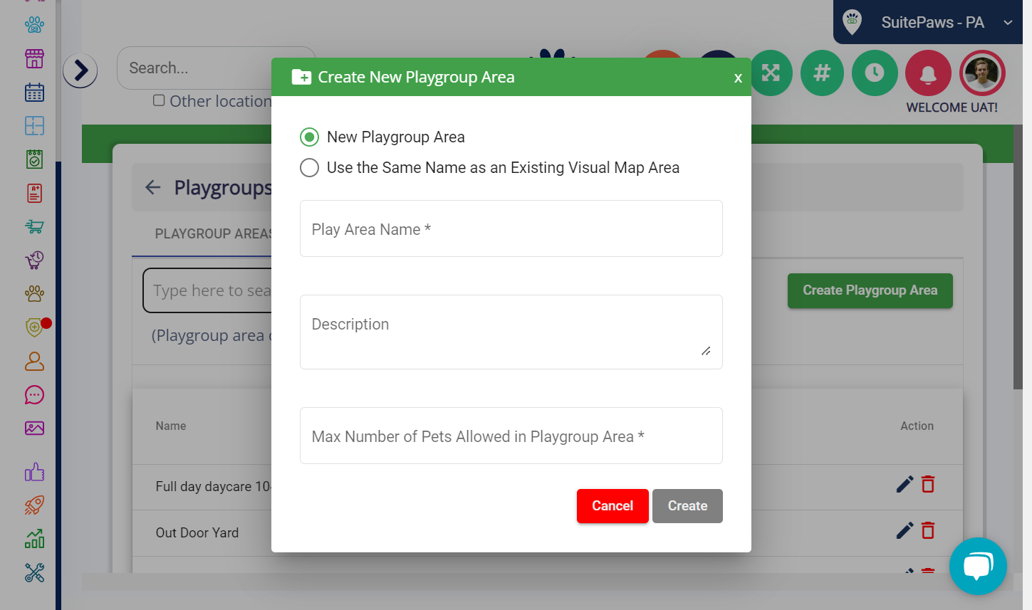This screenshot has width=1032, height=610.
Task: Focus the Max Number of Pets field
Action: point(511,436)
